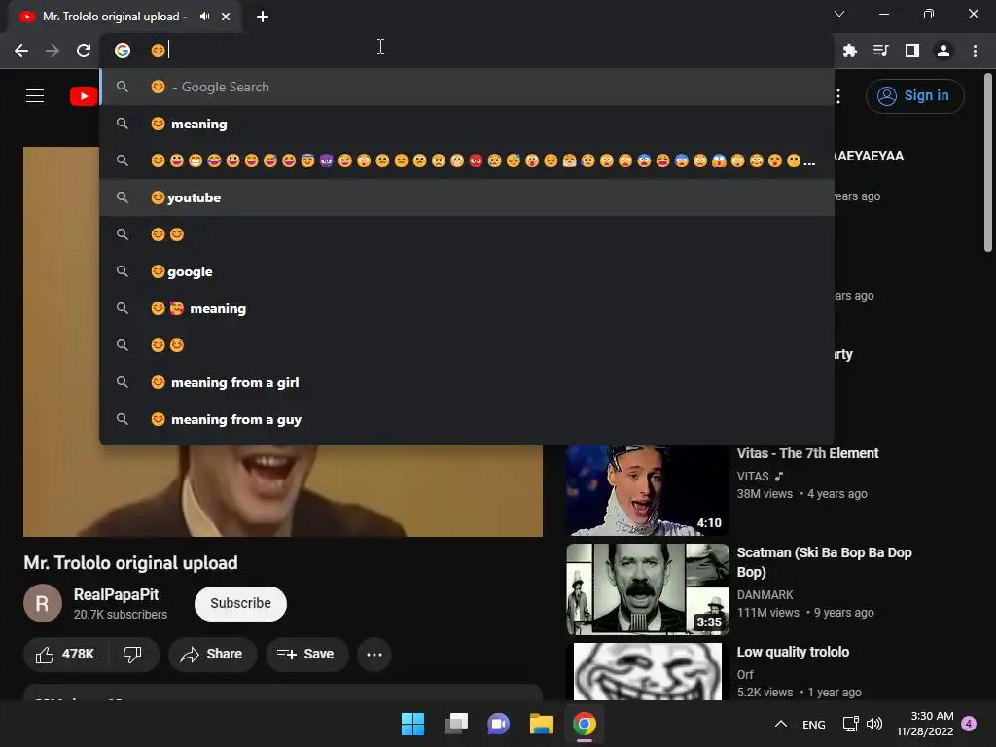The image size is (996, 747).
Task: Click the Share button
Action: pos(212,655)
